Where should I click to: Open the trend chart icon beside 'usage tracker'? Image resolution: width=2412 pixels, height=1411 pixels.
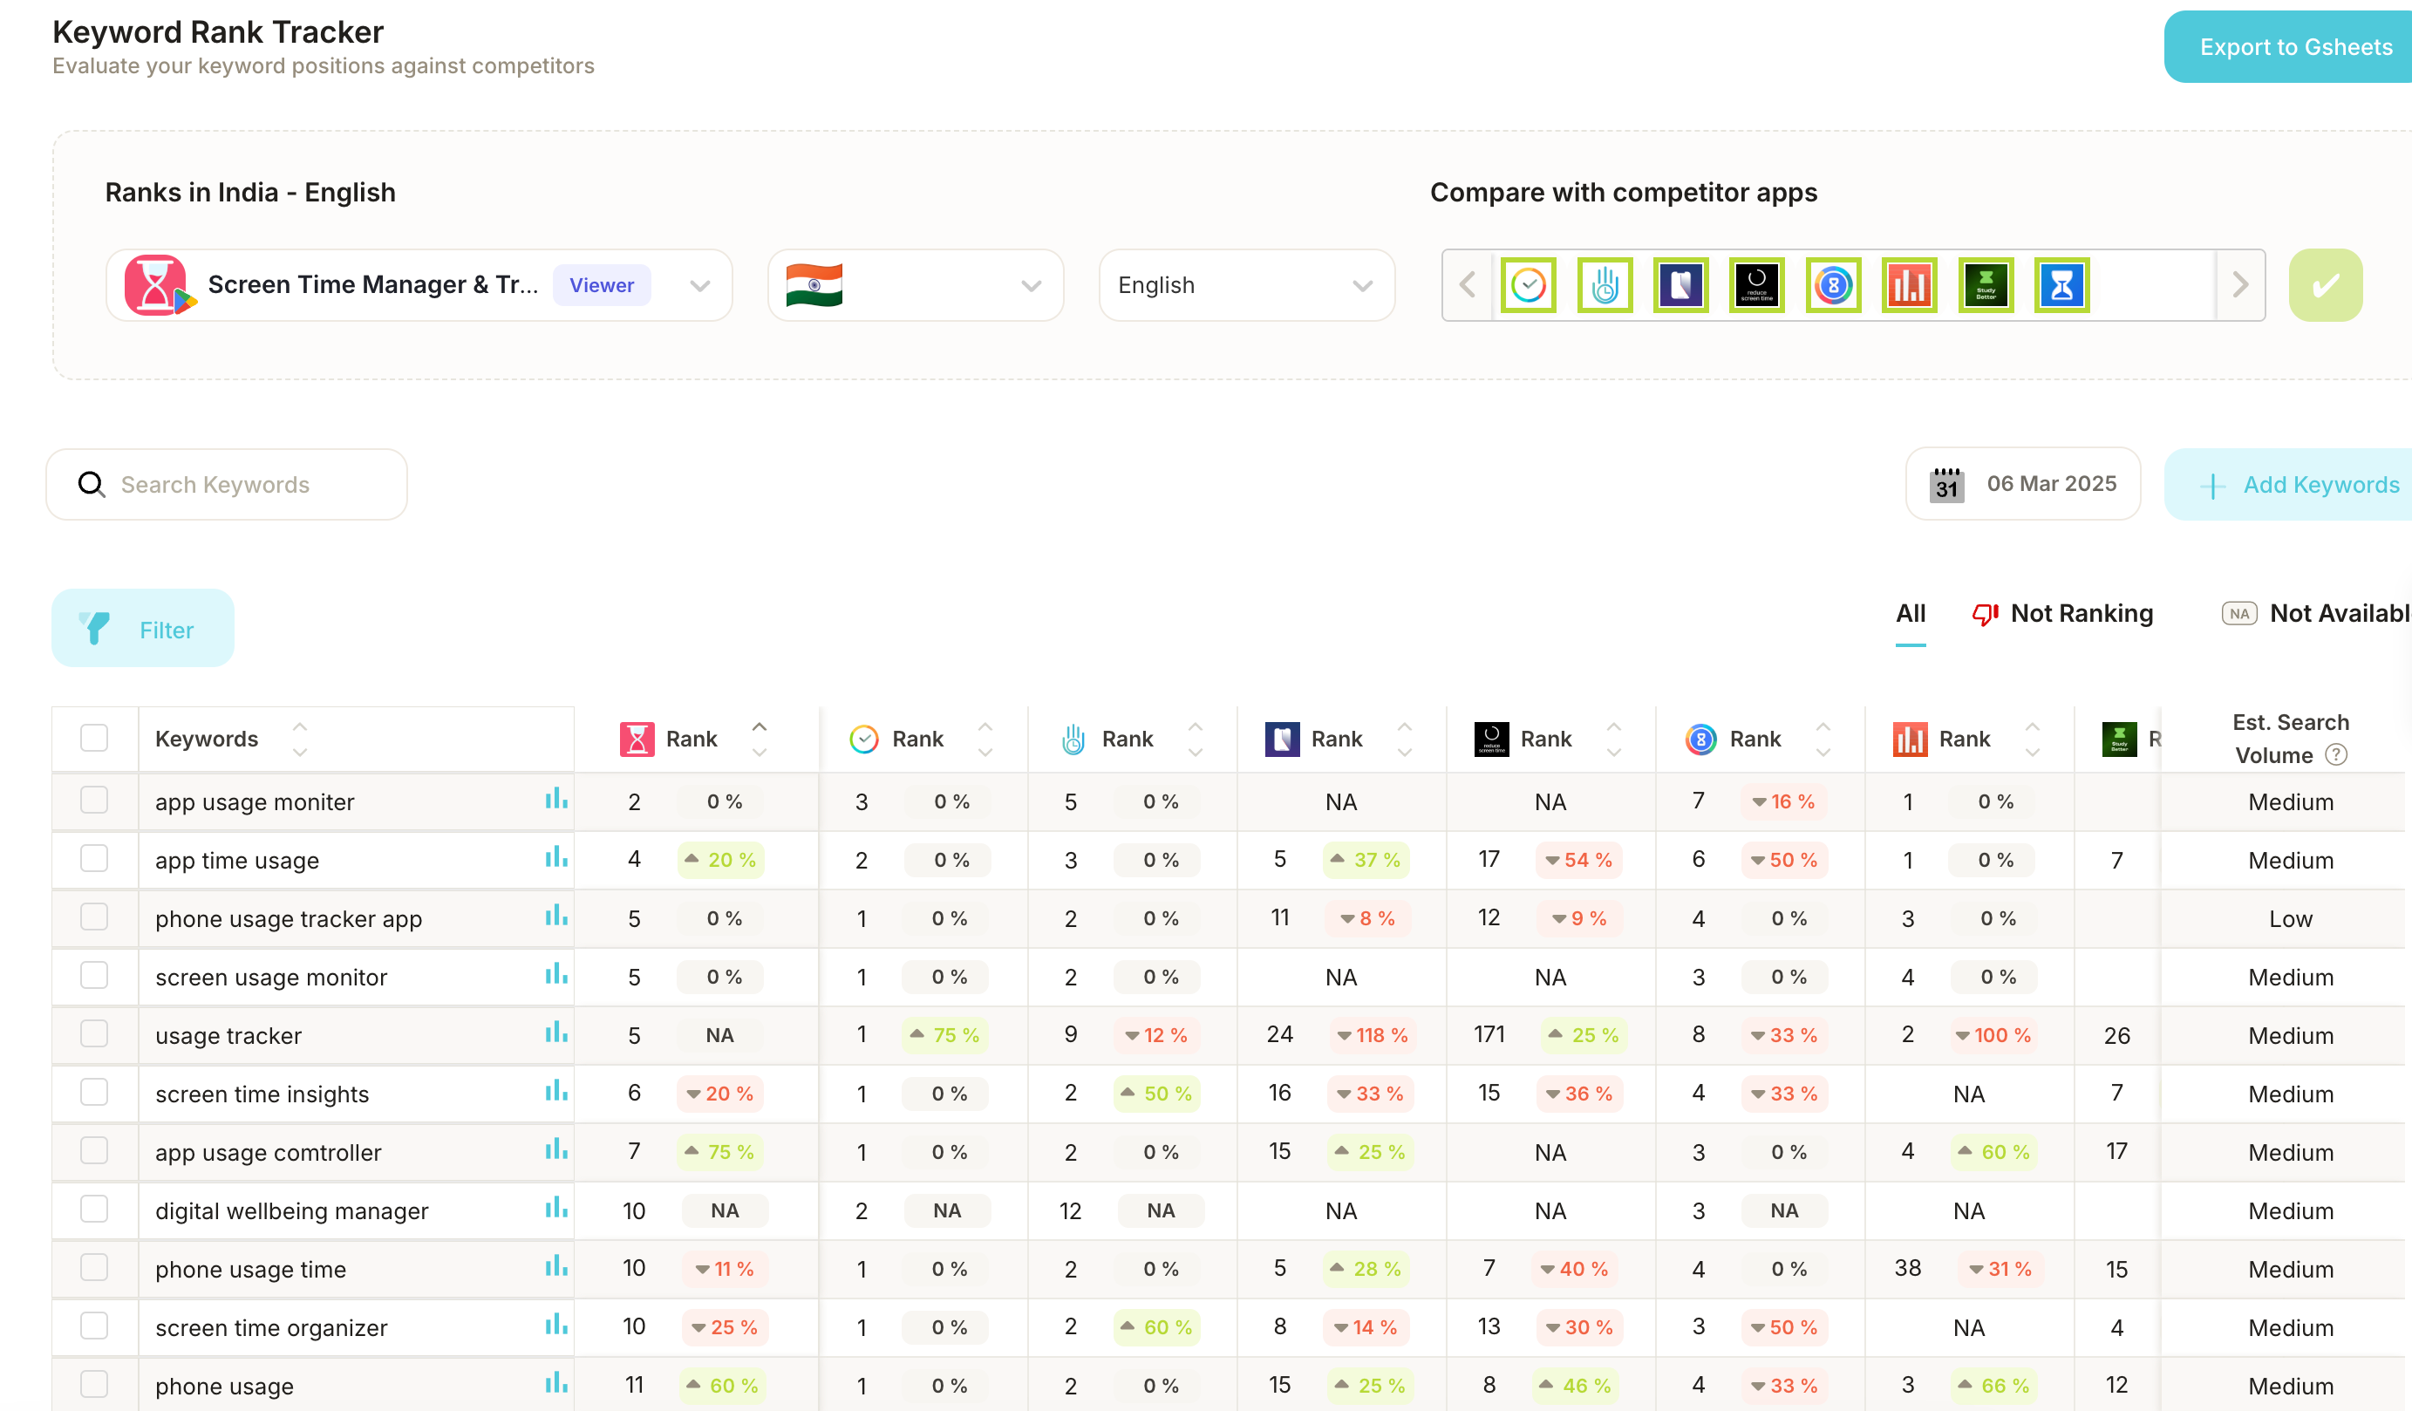(556, 1033)
